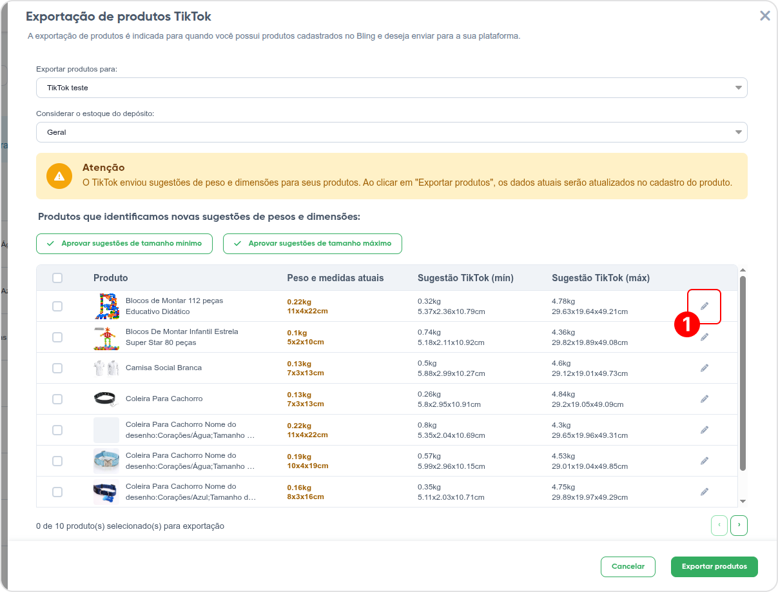The width and height of the screenshot is (778, 592).
Task: Cancel the product export dialog
Action: (x=628, y=566)
